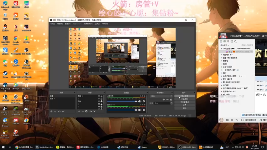This screenshot has width=267, height=150.
Task: Open the GeForce Experience desktop shortcut
Action: point(16,111)
